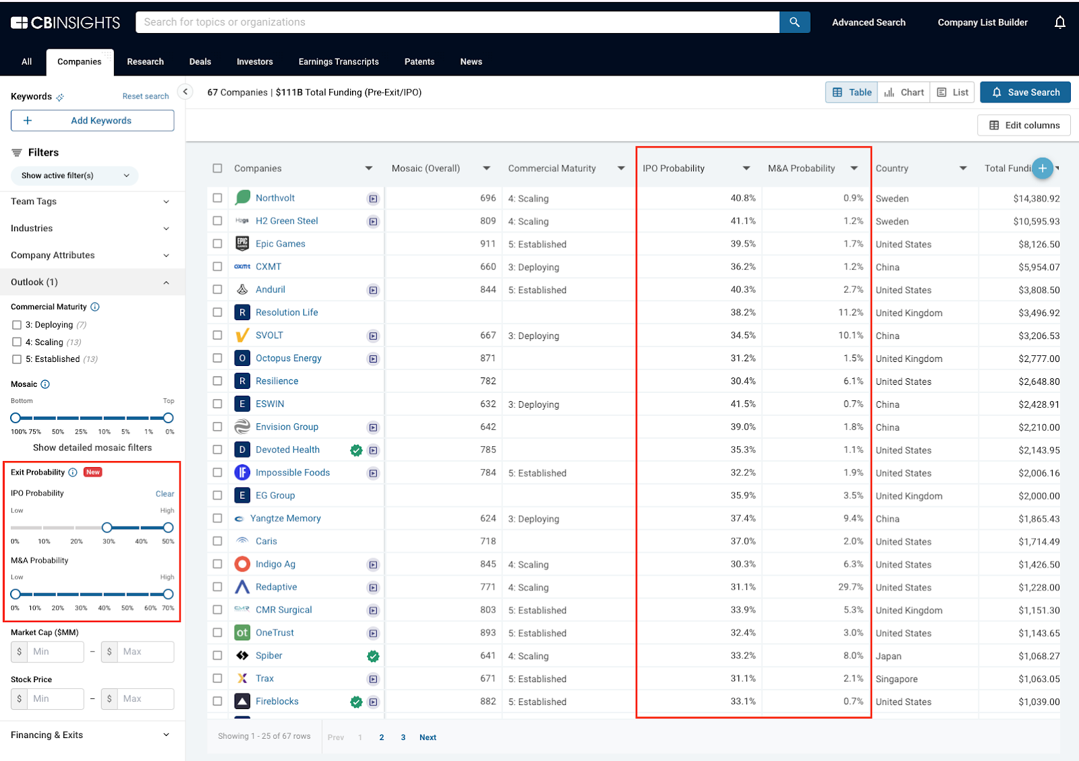Open the IPO Probability column sort dropdown

tap(746, 169)
